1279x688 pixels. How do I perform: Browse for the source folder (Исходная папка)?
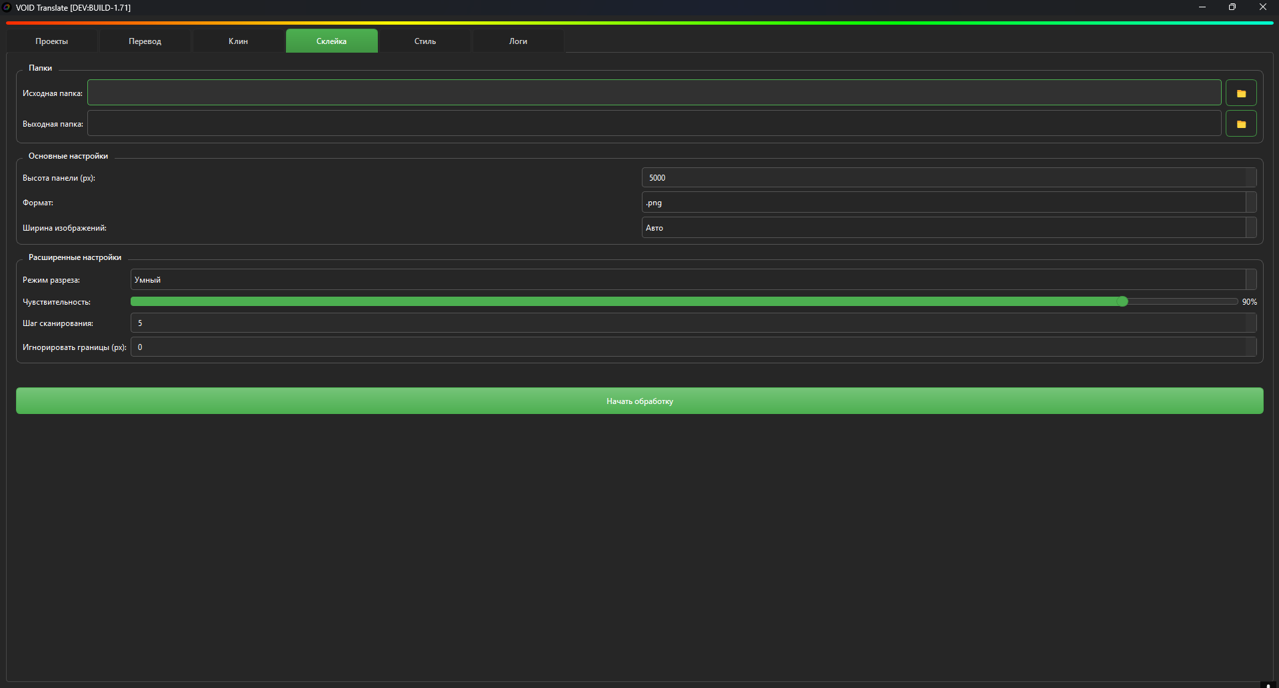1240,93
